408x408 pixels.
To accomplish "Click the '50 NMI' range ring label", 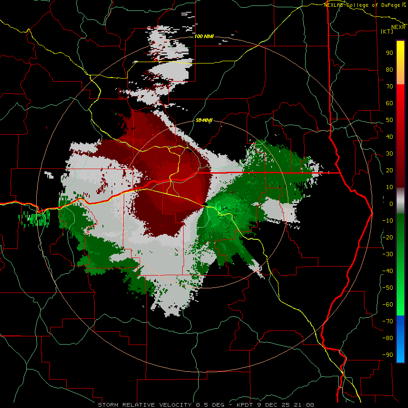I will tap(204, 120).
